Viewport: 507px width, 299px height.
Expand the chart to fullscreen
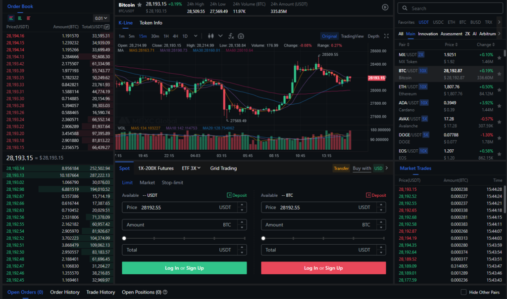(x=387, y=36)
